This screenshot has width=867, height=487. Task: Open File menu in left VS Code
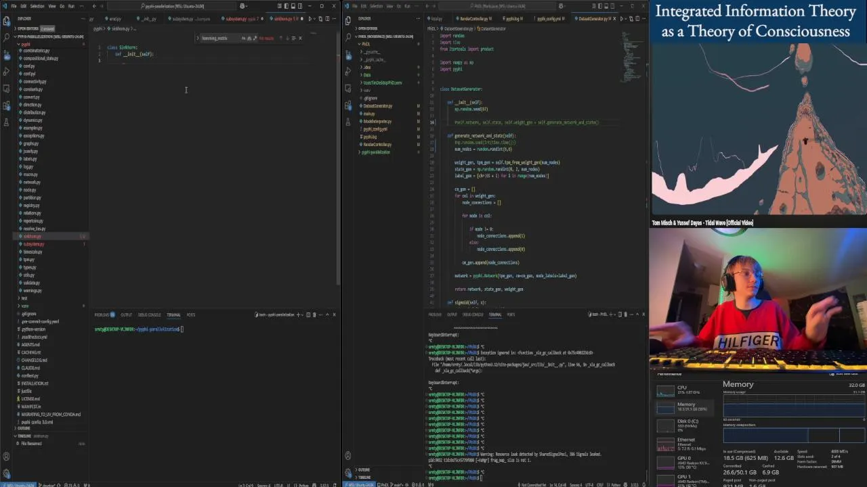[x=14, y=6]
